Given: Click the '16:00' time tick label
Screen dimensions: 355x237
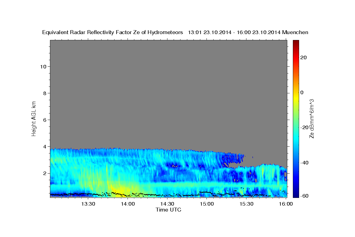Looking at the screenshot, I should pos(285,204).
